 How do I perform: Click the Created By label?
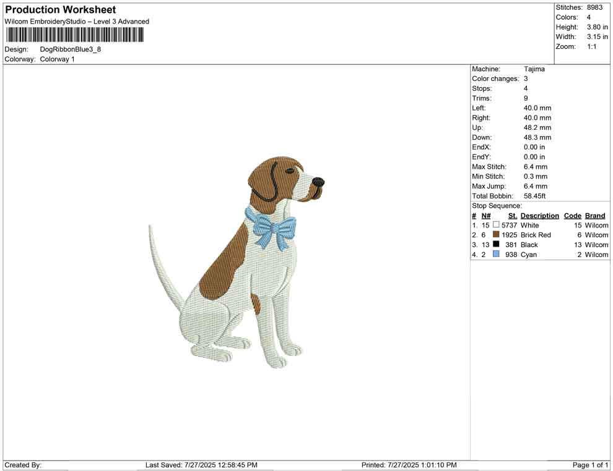click(23, 465)
